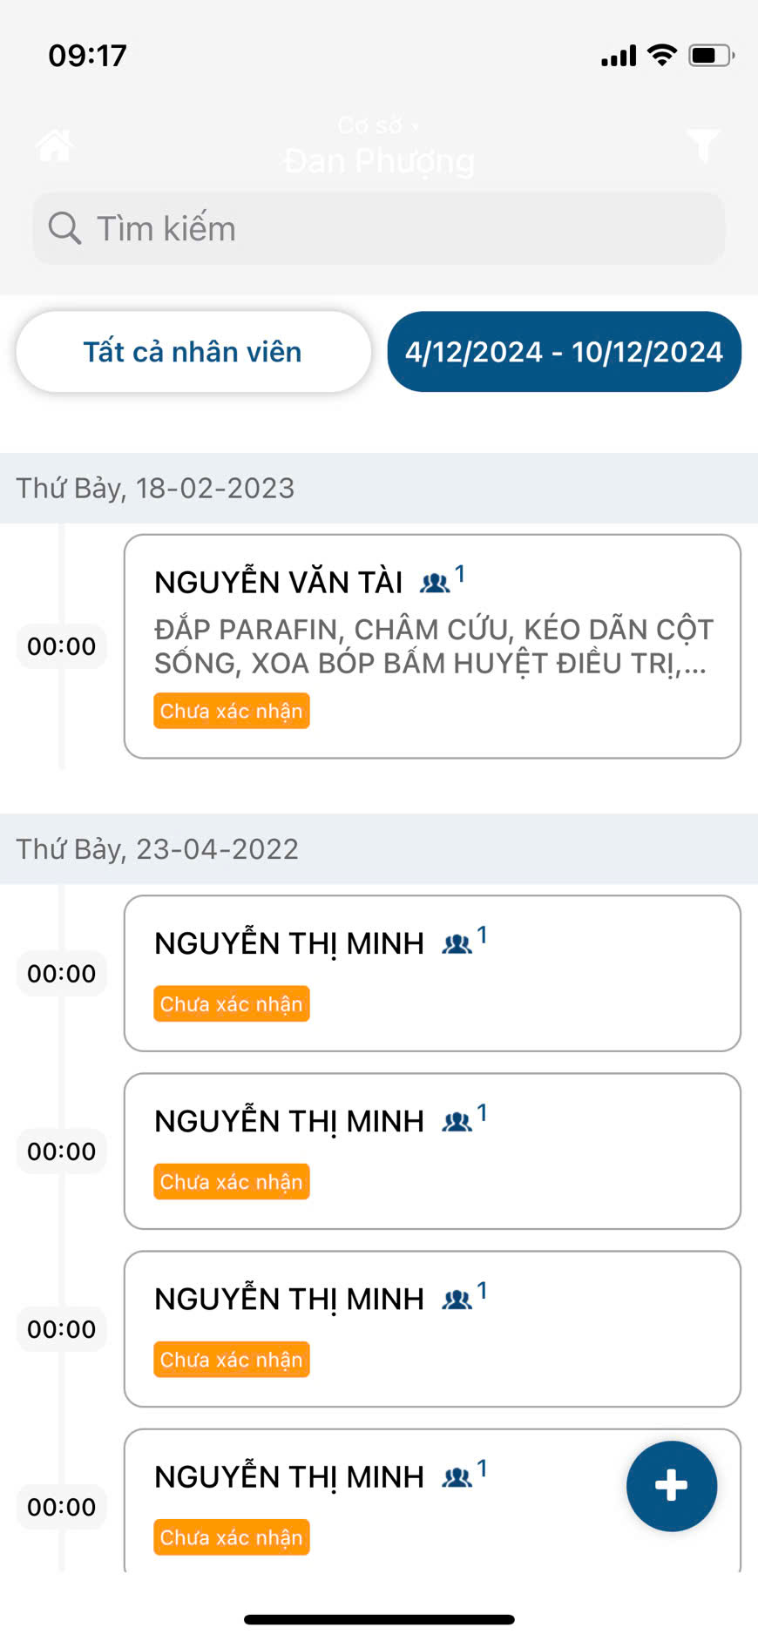Open the Tất cả nhân viên filter

(193, 352)
